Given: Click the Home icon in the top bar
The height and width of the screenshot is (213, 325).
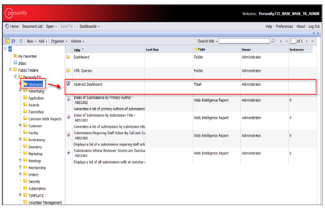Looking at the screenshot, I should [x=7, y=26].
